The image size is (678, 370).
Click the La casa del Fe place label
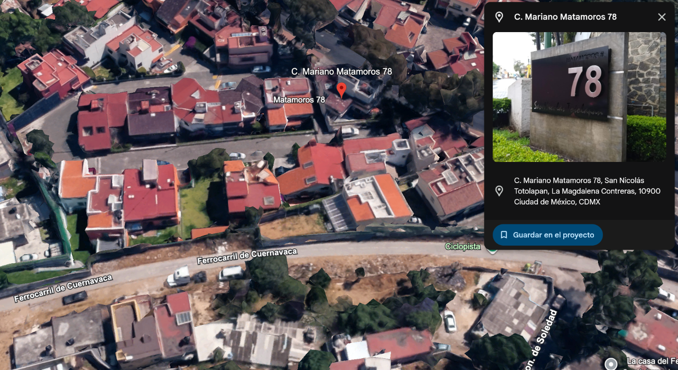click(652, 361)
